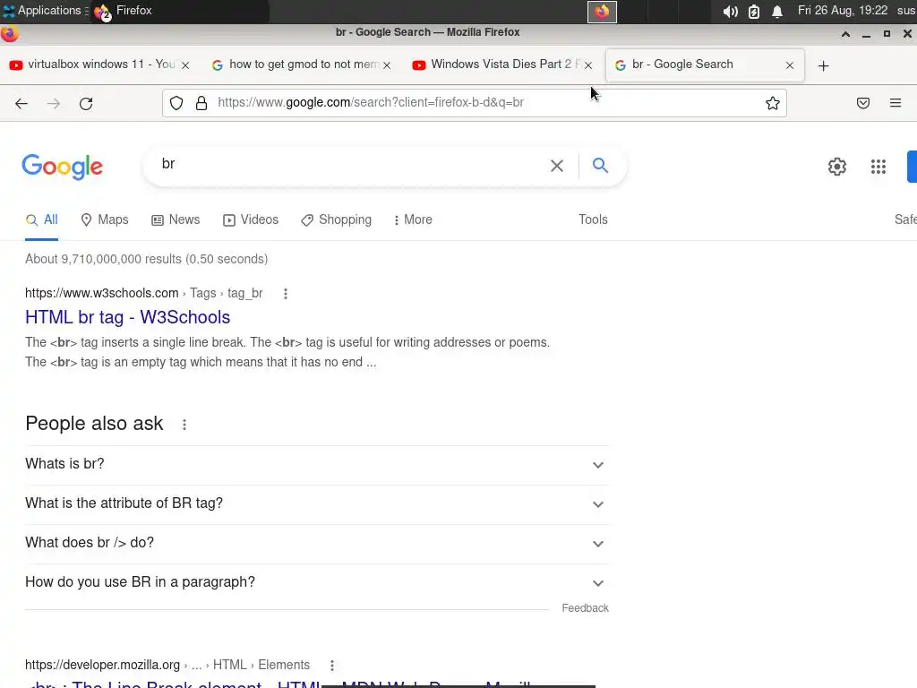Open People also ask options menu
Image resolution: width=917 pixels, height=688 pixels.
pos(184,425)
